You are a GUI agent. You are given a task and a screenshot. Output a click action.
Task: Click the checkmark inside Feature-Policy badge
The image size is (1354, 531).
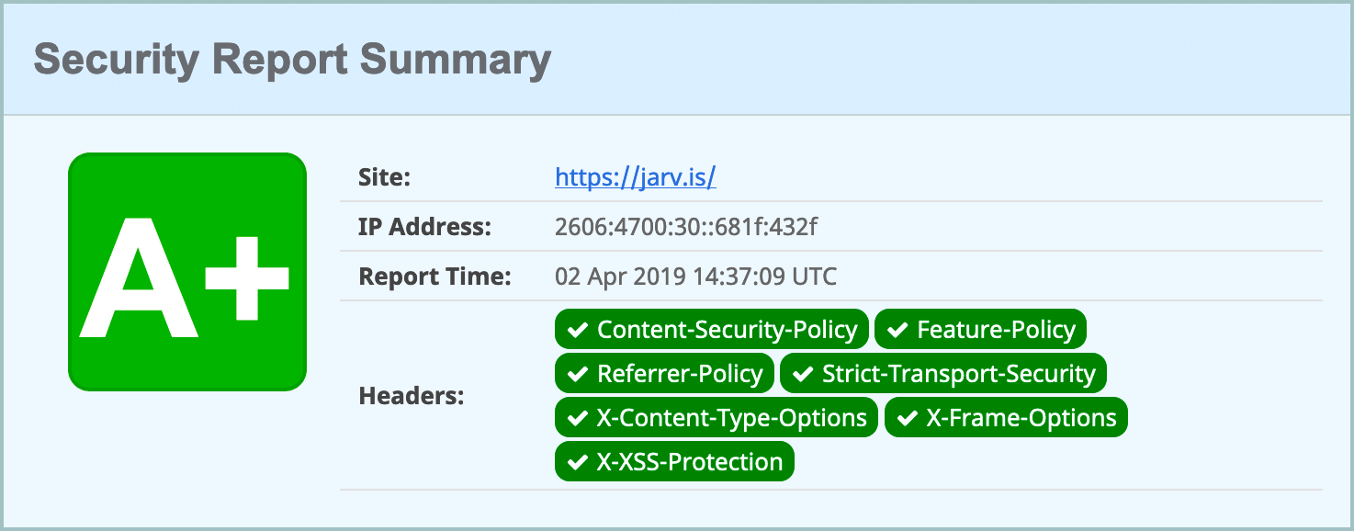pos(897,328)
